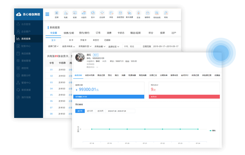Image resolution: width=245 pixels, height=155 pixels.
Task: Select the 升级卡 sub-tab
Action: 83,40
